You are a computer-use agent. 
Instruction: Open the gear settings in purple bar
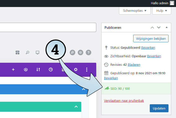point(75,69)
